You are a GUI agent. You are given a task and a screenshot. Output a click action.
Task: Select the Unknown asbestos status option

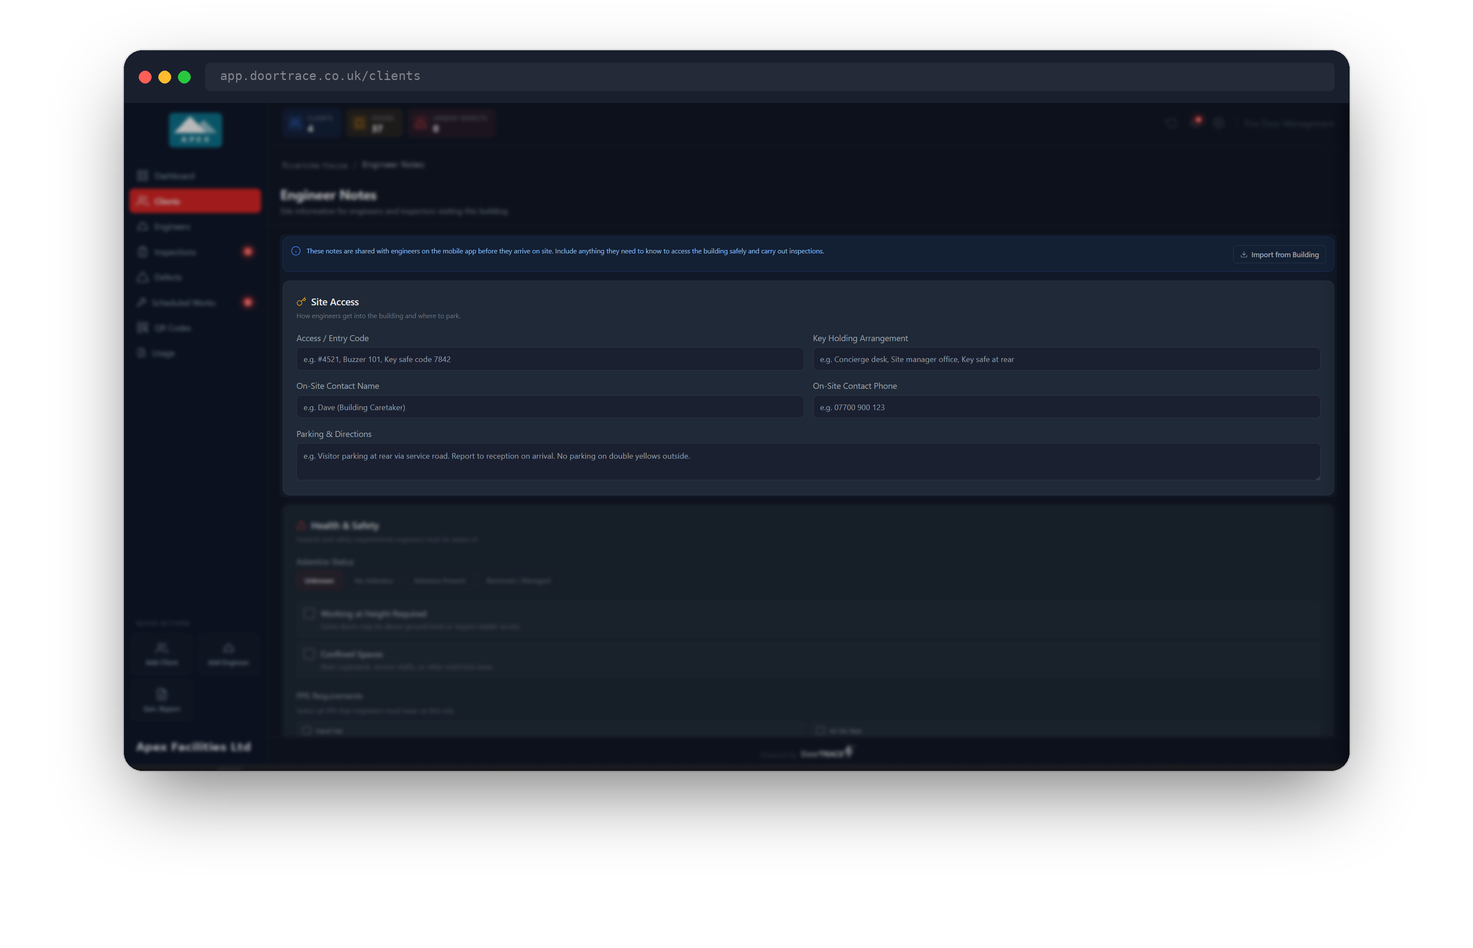point(319,581)
